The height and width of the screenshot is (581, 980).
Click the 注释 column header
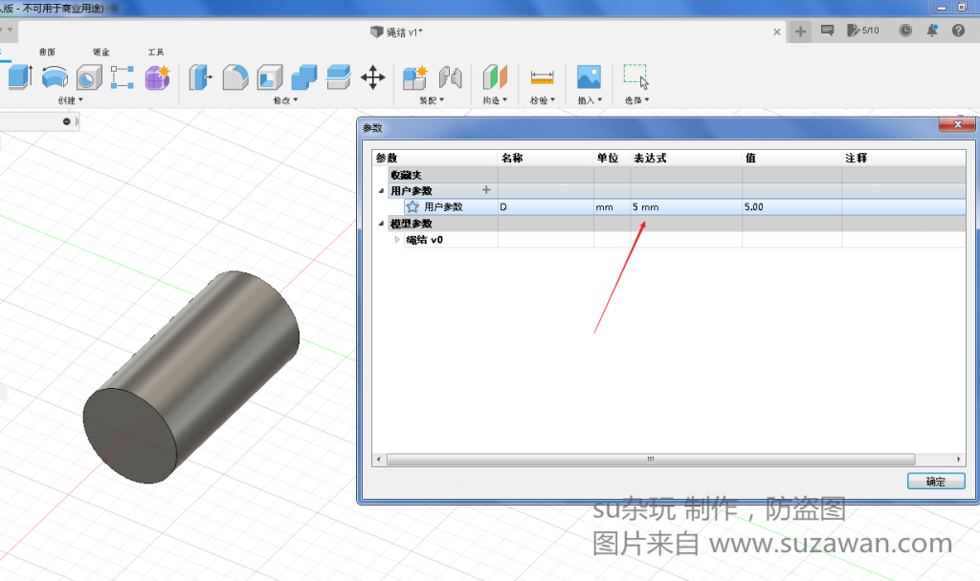click(903, 158)
